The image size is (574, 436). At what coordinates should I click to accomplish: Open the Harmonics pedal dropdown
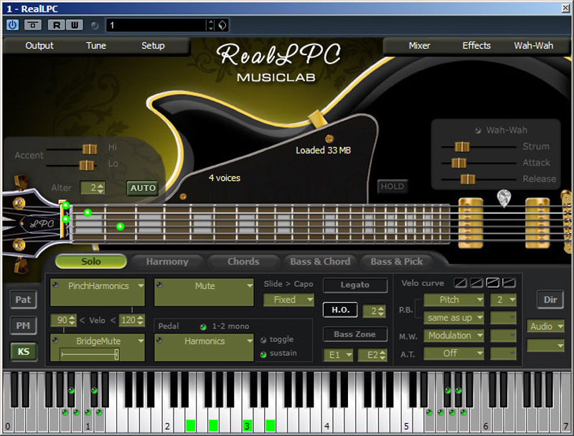[x=250, y=341]
